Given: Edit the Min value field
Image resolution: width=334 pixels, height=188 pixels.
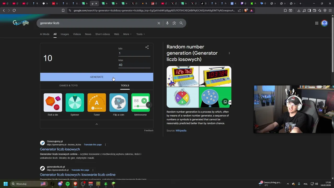Looking at the screenshot, I should pos(134,53).
